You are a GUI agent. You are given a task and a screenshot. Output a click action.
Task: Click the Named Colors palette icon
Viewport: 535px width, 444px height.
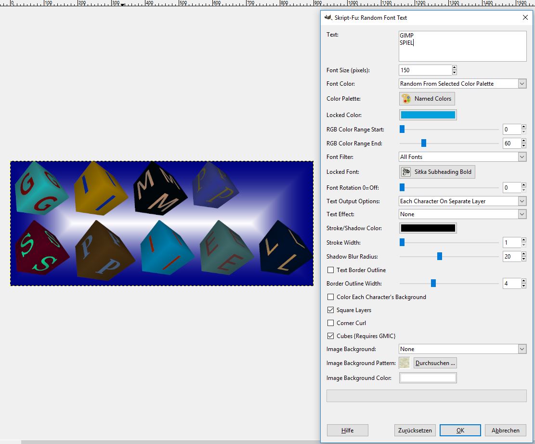pyautogui.click(x=407, y=99)
